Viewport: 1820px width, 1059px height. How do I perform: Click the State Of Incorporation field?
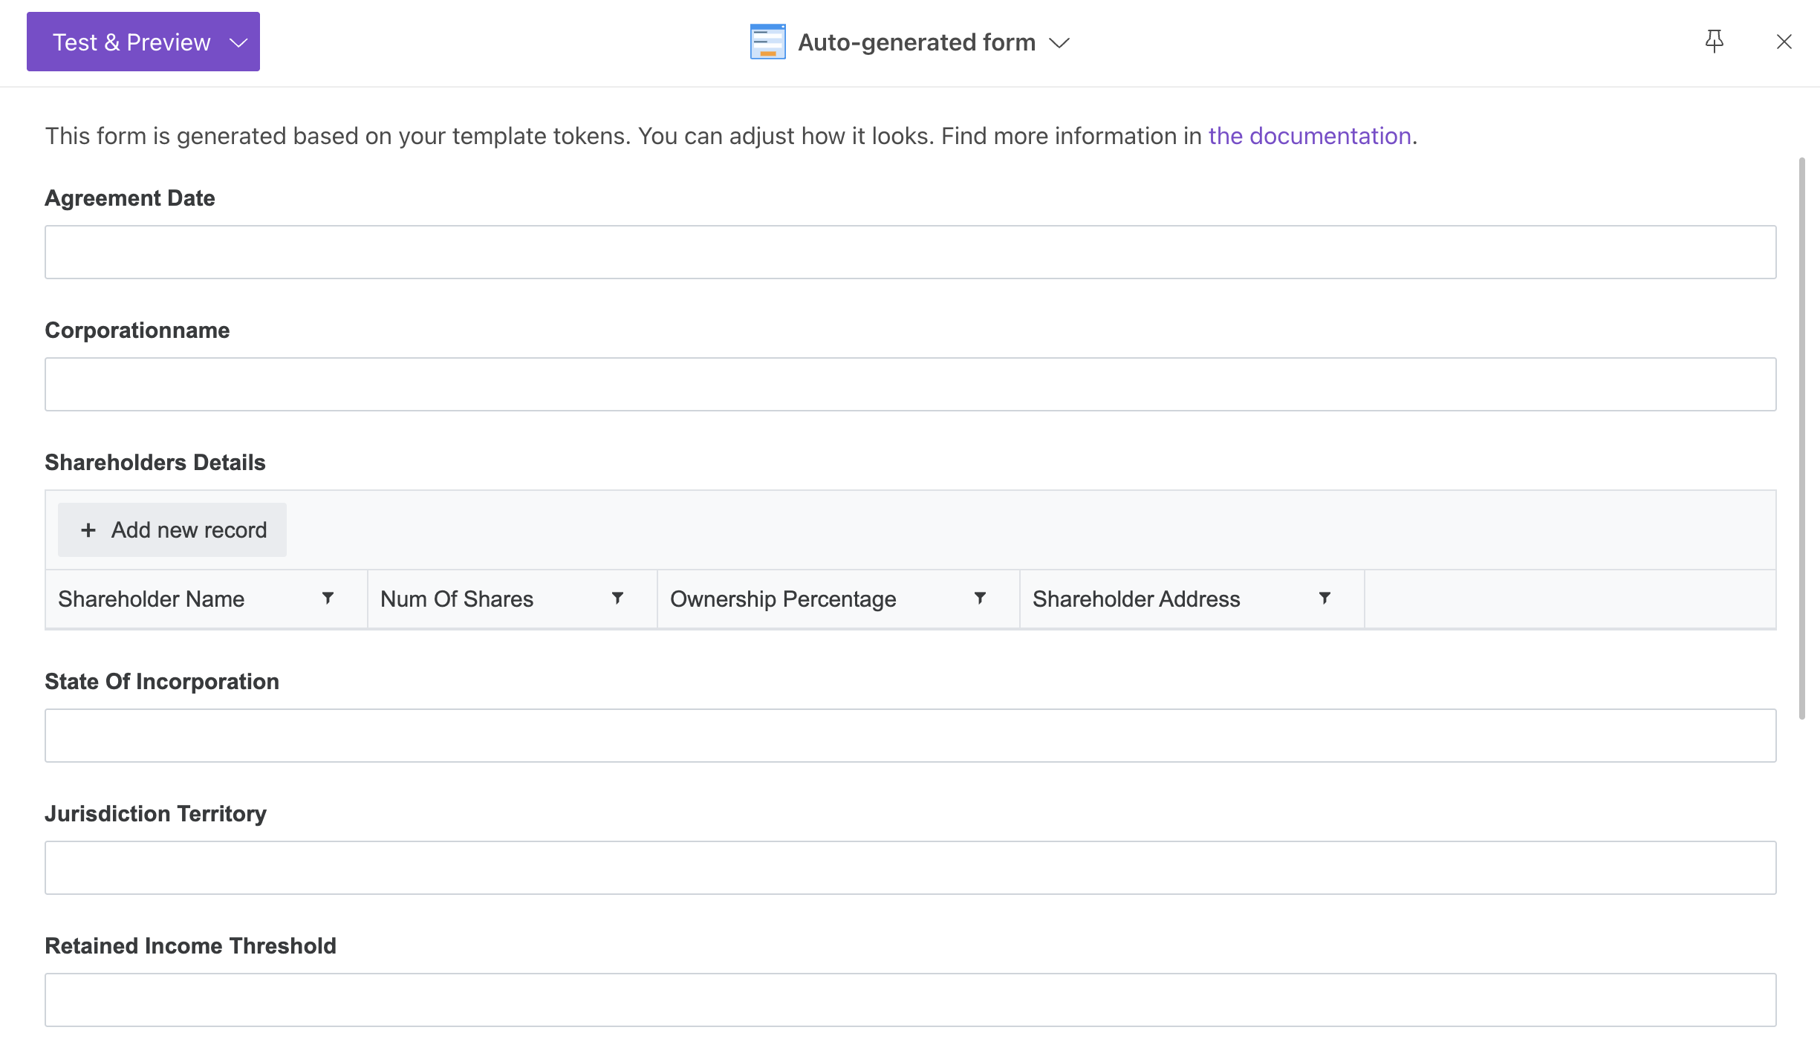(x=910, y=736)
